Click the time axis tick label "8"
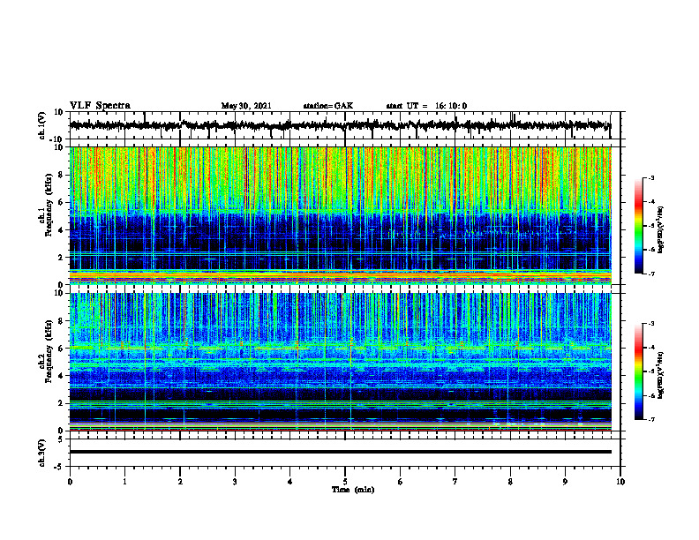This screenshot has width=699, height=540. 510,482
